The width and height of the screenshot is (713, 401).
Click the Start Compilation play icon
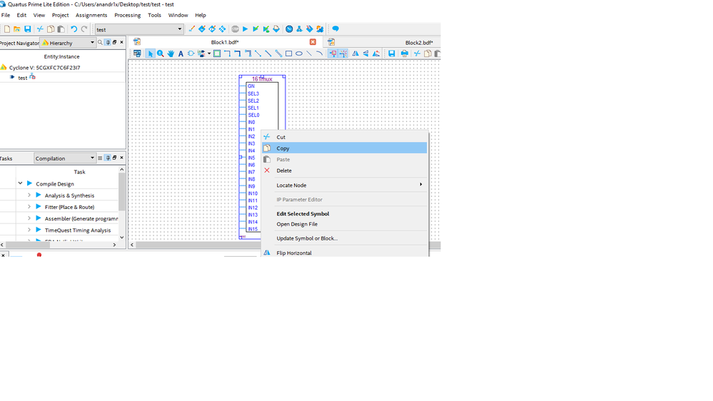(245, 29)
